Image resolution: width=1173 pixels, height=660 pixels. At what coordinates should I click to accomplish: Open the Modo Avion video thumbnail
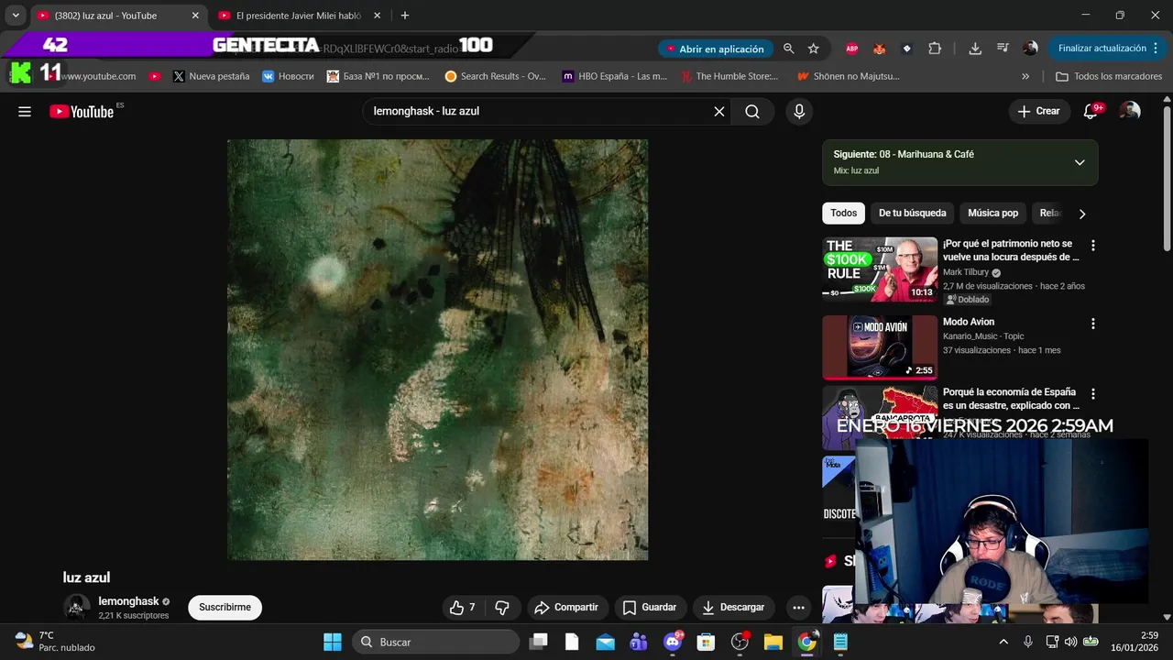[x=880, y=347]
